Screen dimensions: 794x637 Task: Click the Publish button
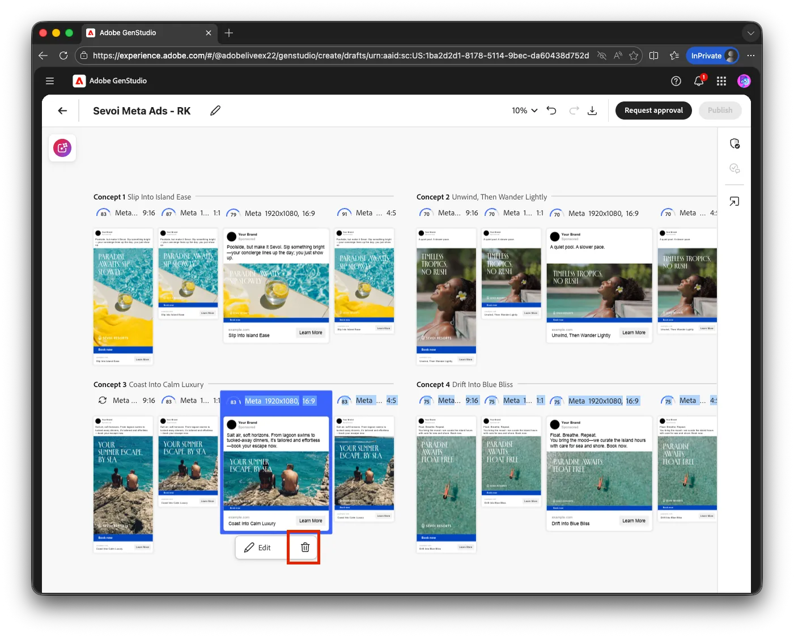click(720, 111)
